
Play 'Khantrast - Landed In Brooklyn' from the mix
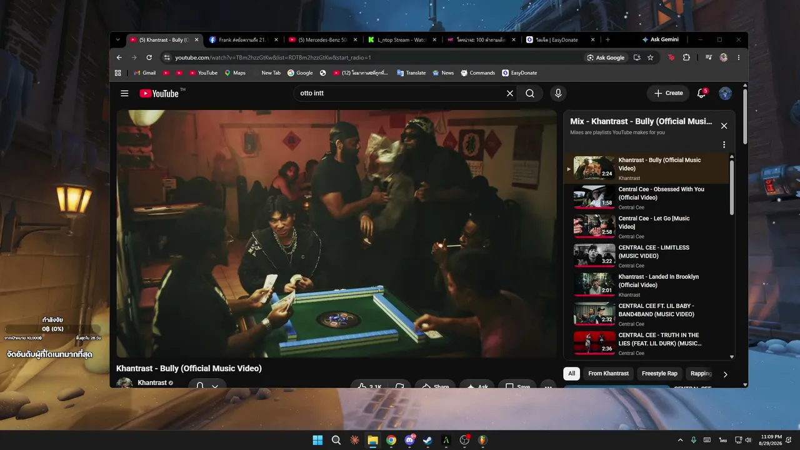646,286
